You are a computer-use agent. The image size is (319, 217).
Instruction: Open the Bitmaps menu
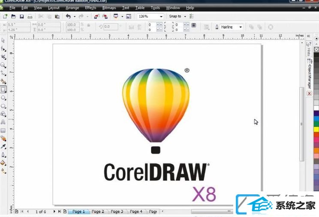pos(109,8)
